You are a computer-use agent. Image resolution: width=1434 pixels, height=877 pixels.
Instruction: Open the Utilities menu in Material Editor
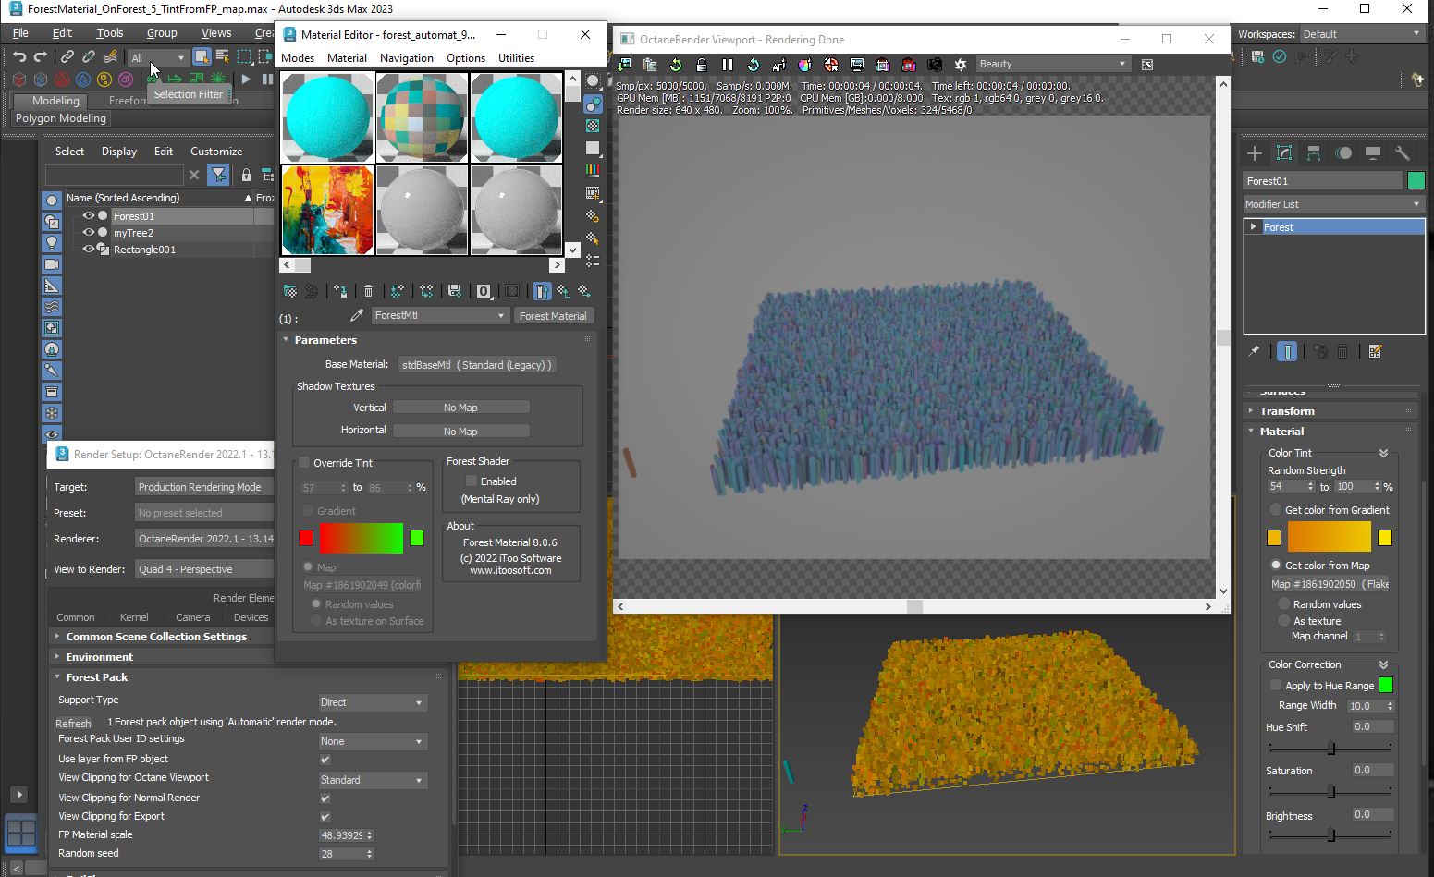click(516, 58)
